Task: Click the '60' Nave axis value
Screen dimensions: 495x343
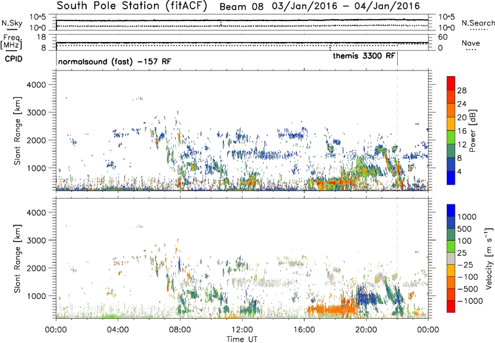Action: [x=442, y=37]
